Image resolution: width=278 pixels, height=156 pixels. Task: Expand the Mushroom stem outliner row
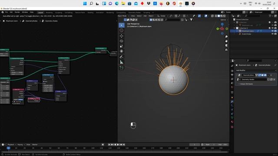(237, 31)
